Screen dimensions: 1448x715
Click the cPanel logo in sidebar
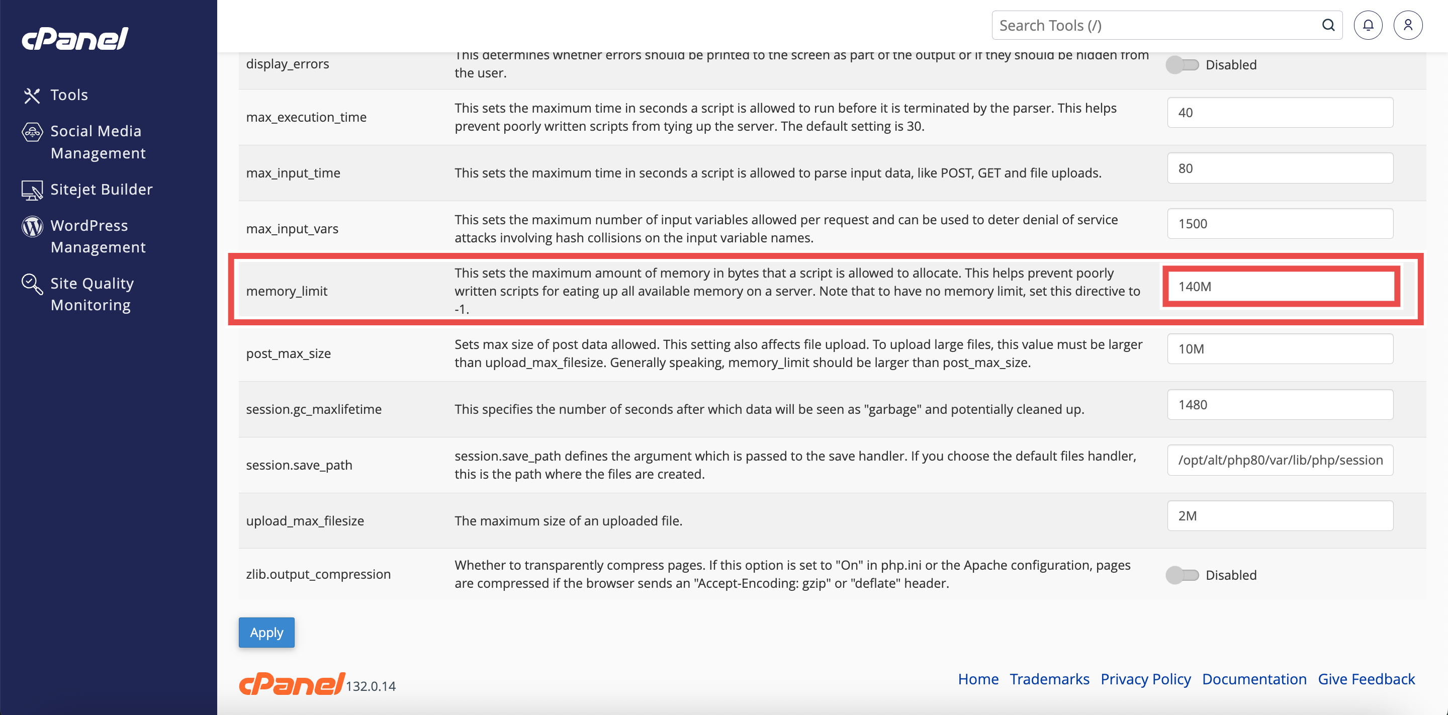75,39
